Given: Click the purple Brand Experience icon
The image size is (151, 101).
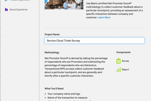Looking at the screenshot, I should [x=6, y=10].
